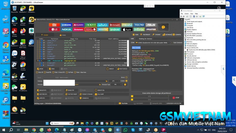Select the MediaTek chipset tile
236x133 pixels.
(x=103, y=29)
